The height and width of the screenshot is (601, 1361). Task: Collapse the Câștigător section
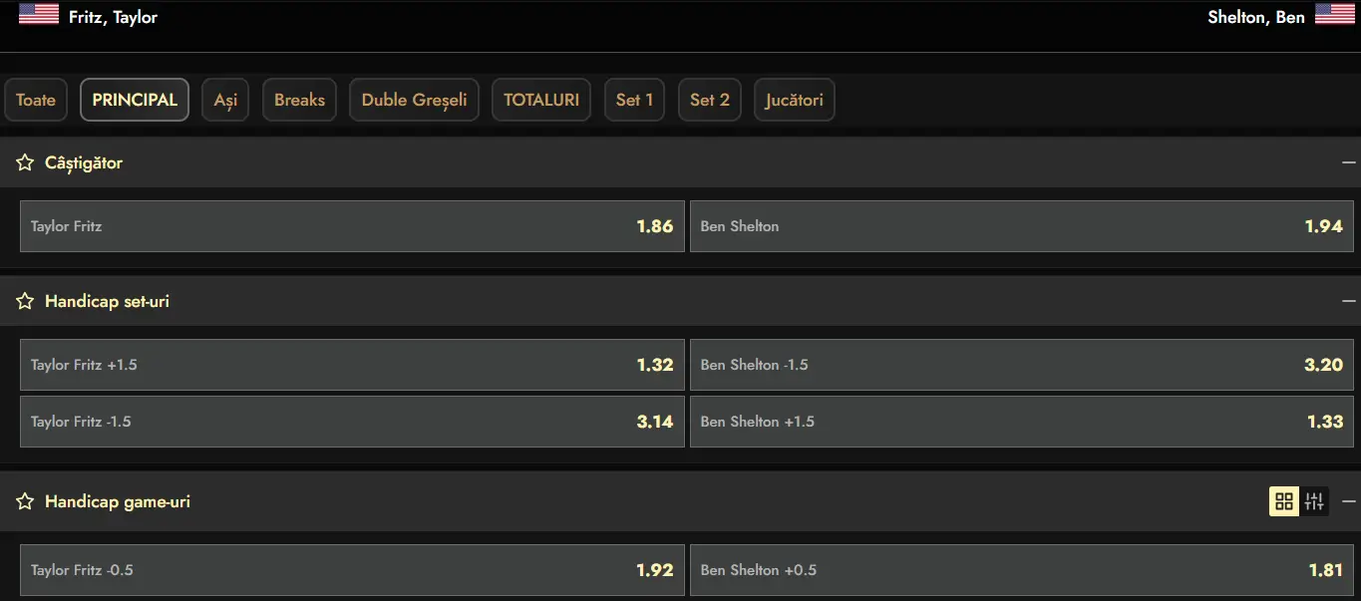coord(1349,162)
